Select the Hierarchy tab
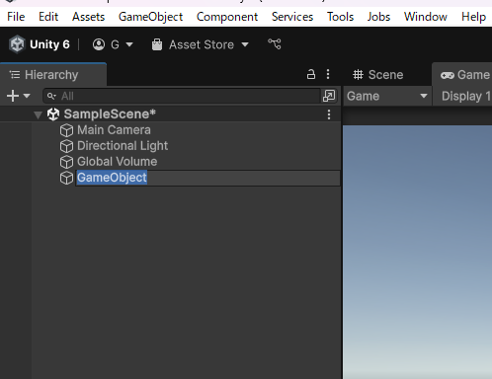 click(x=52, y=75)
